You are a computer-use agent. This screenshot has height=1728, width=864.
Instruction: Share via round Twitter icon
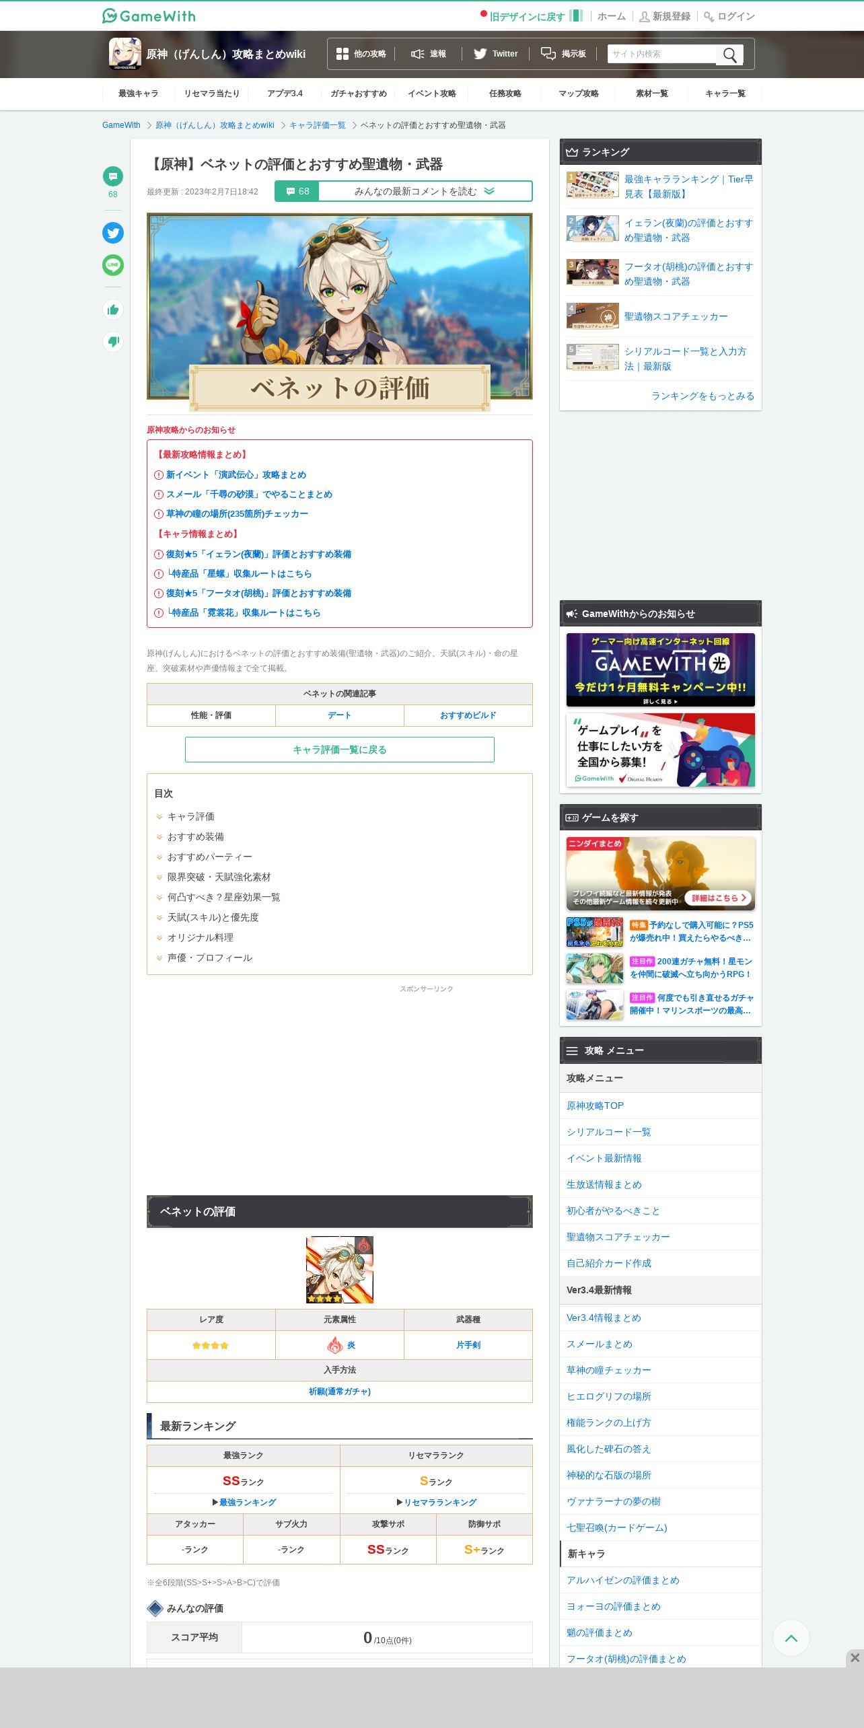(113, 233)
